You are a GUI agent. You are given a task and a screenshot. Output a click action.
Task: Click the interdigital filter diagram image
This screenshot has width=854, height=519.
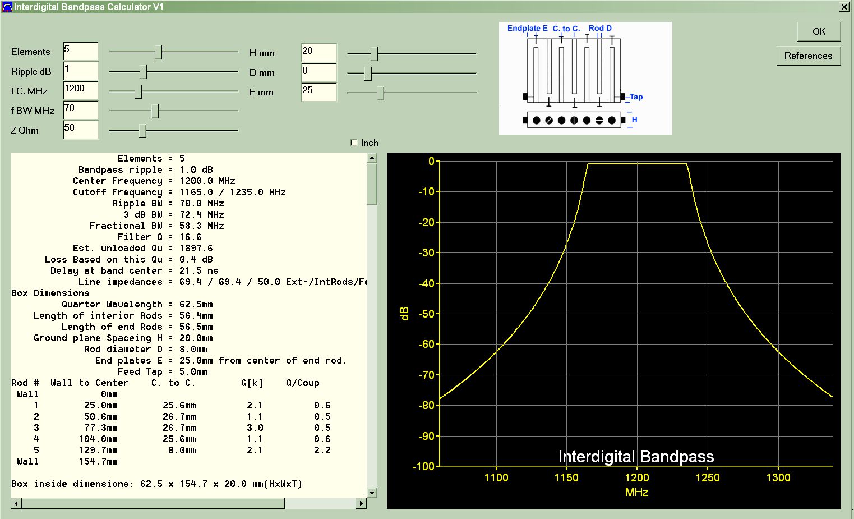[x=585, y=78]
